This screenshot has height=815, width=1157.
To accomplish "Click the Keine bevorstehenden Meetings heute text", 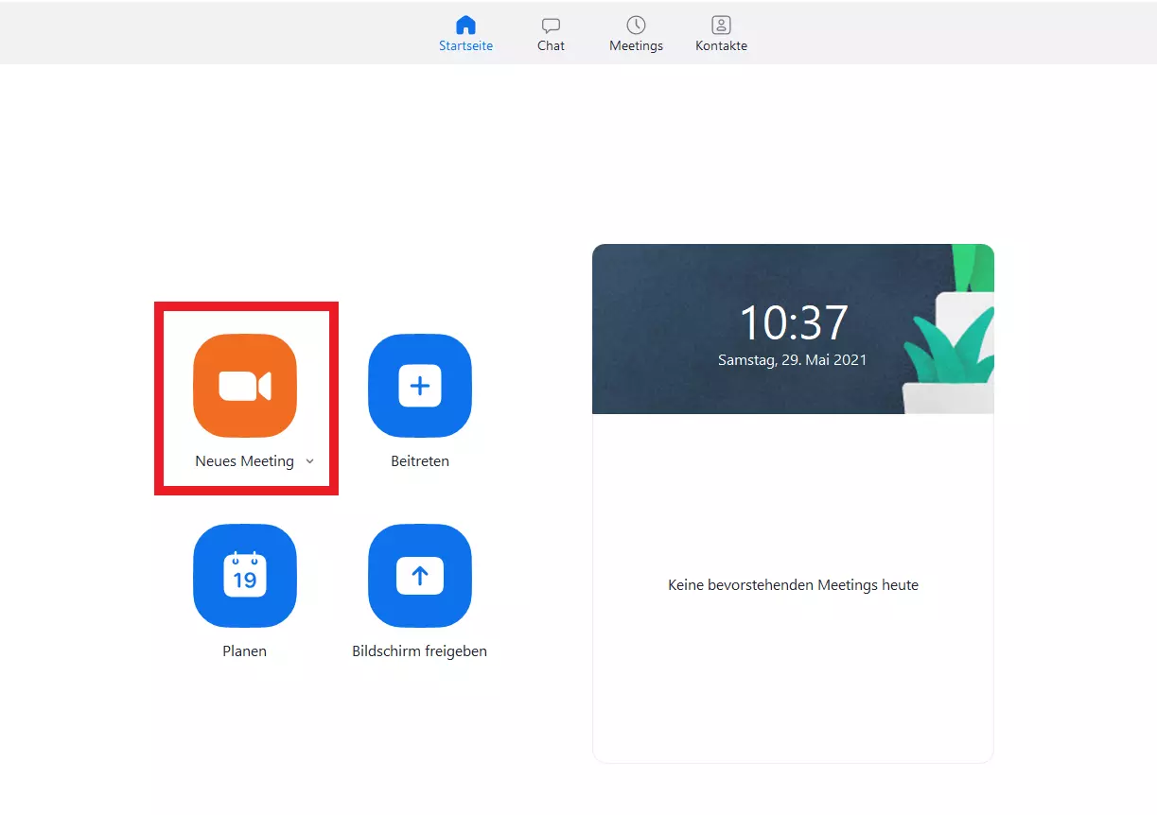I will click(x=793, y=585).
